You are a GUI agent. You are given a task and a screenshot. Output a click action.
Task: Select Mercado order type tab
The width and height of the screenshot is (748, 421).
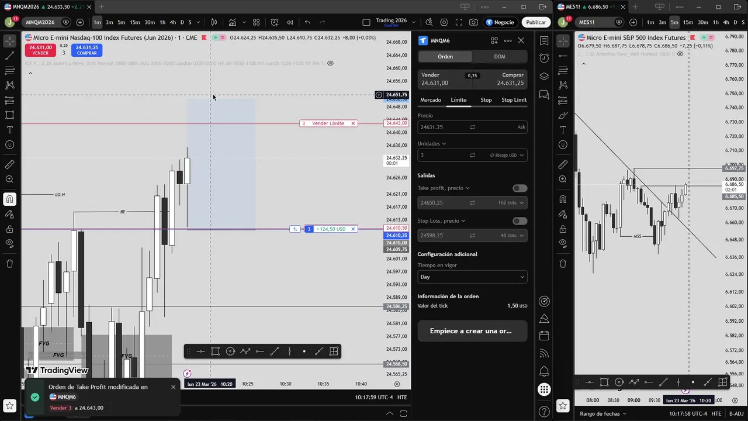(x=431, y=100)
